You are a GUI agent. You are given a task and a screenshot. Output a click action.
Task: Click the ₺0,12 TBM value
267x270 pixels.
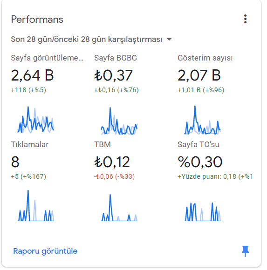[112, 162]
